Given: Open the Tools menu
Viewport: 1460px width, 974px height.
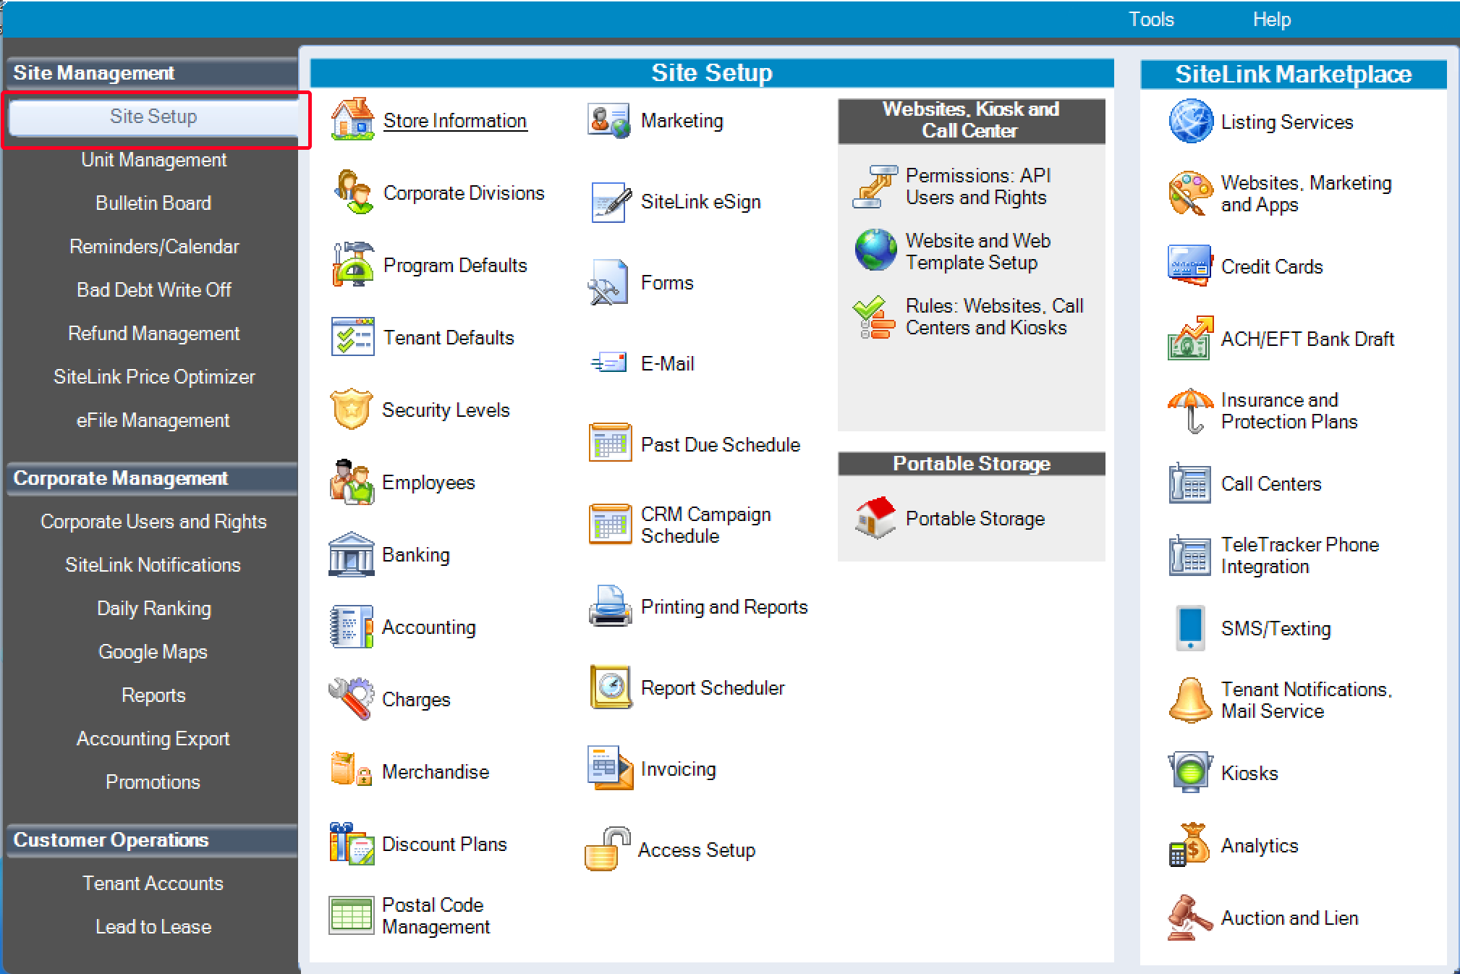Looking at the screenshot, I should click(x=1151, y=19).
